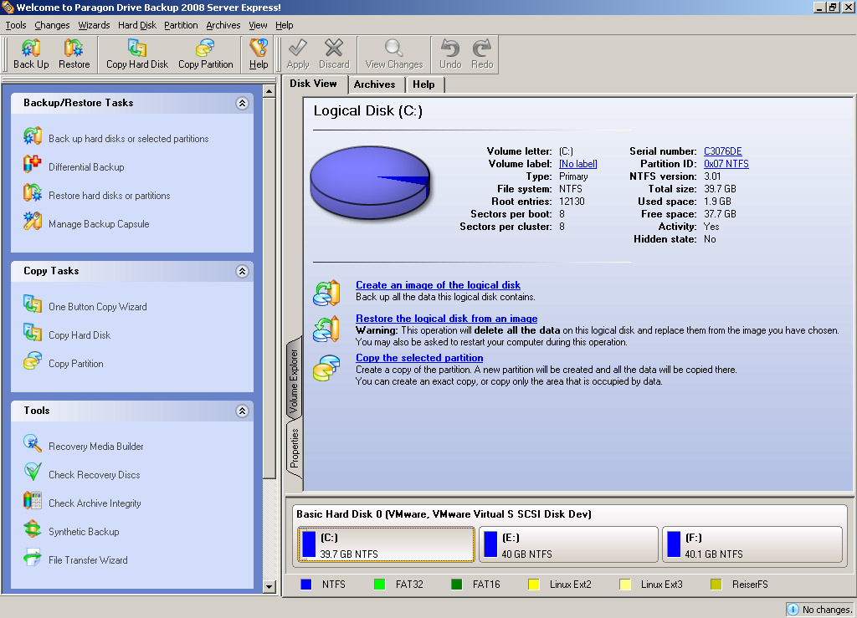Click 'Differential Backup' task label
The height and width of the screenshot is (618, 857).
pos(86,167)
